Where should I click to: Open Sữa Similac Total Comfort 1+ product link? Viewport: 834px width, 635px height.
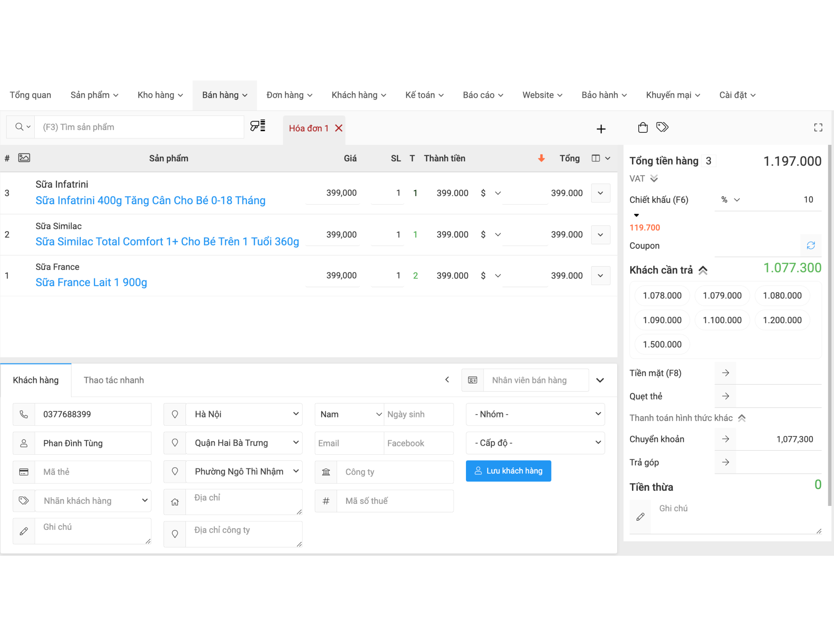pos(167,241)
